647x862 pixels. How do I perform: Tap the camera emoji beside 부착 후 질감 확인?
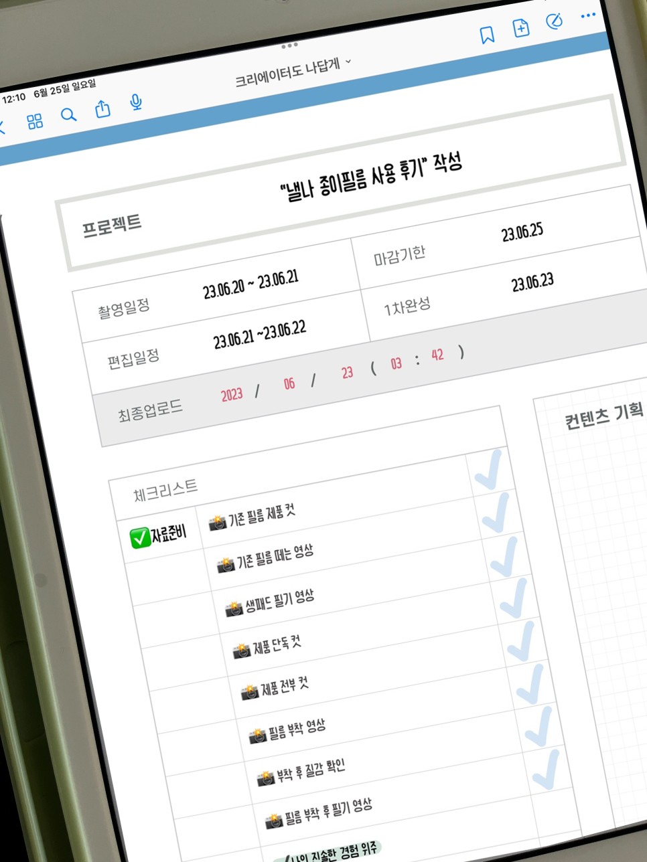[266, 778]
